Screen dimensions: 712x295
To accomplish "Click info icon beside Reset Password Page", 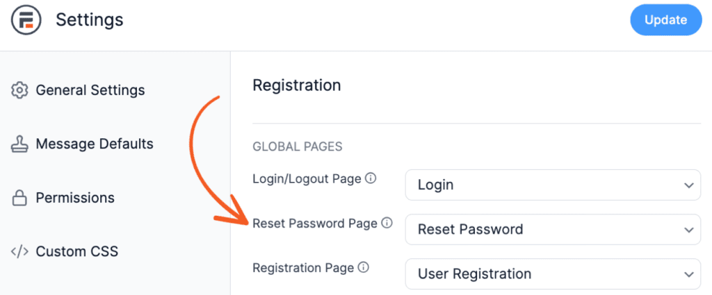I will pos(387,223).
